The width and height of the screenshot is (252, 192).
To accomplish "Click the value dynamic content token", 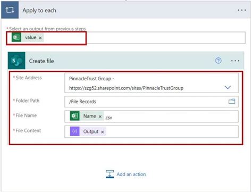I will (28, 37).
